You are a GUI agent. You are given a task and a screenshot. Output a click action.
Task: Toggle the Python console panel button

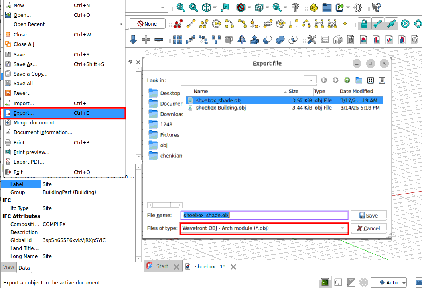click(x=325, y=282)
